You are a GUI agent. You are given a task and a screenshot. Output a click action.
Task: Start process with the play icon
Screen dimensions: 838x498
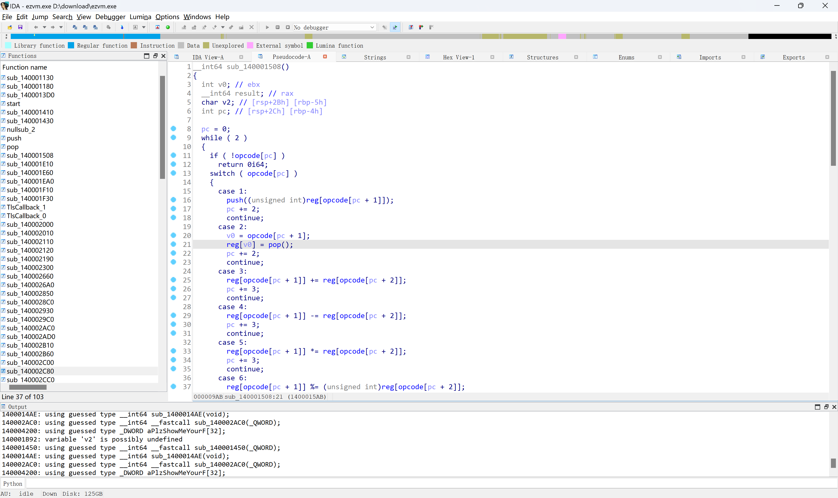[267, 27]
